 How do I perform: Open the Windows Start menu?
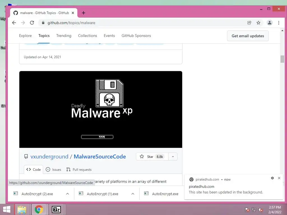click(x=7, y=209)
